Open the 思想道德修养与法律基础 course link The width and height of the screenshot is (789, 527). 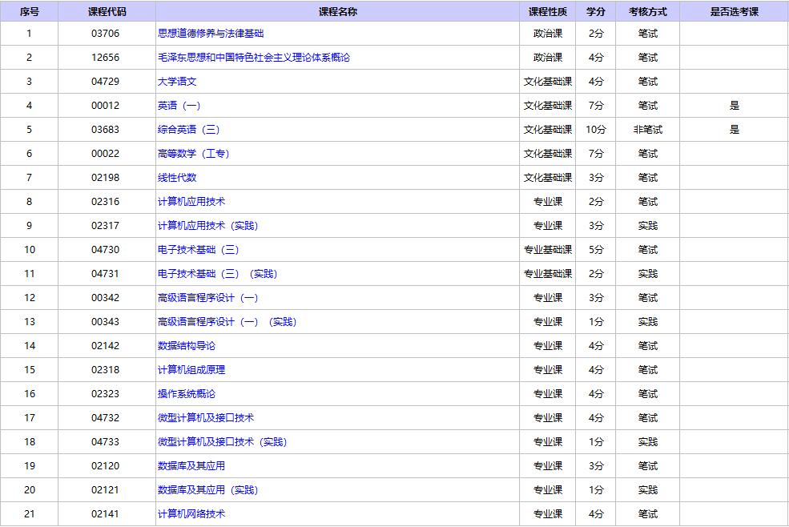coord(211,33)
